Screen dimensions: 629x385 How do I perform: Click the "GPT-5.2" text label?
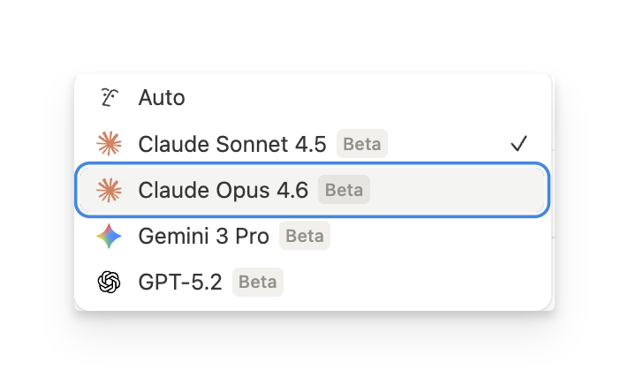coord(180,283)
